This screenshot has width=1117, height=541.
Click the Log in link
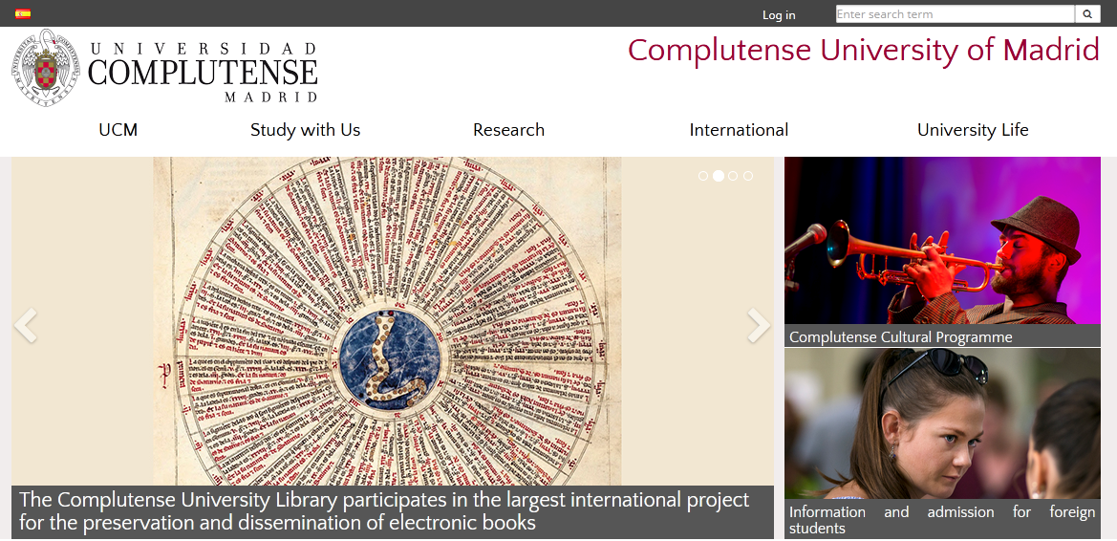click(779, 14)
